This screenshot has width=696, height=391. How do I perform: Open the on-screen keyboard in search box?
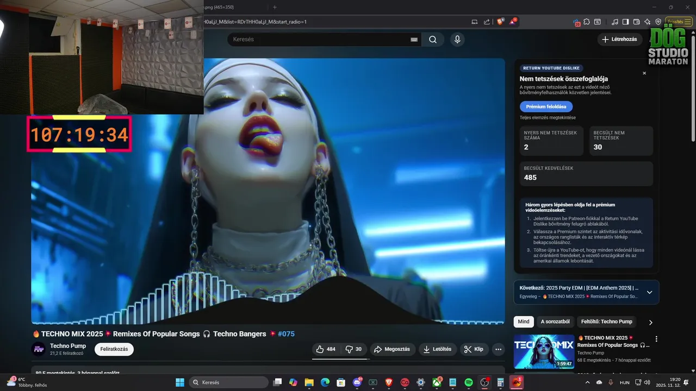414,40
